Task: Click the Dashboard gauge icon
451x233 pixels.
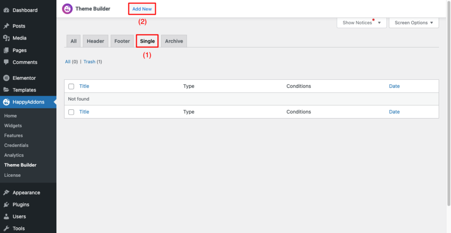Action: click(6, 10)
